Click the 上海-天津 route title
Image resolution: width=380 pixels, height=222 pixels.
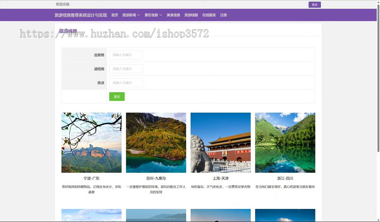pos(220,179)
